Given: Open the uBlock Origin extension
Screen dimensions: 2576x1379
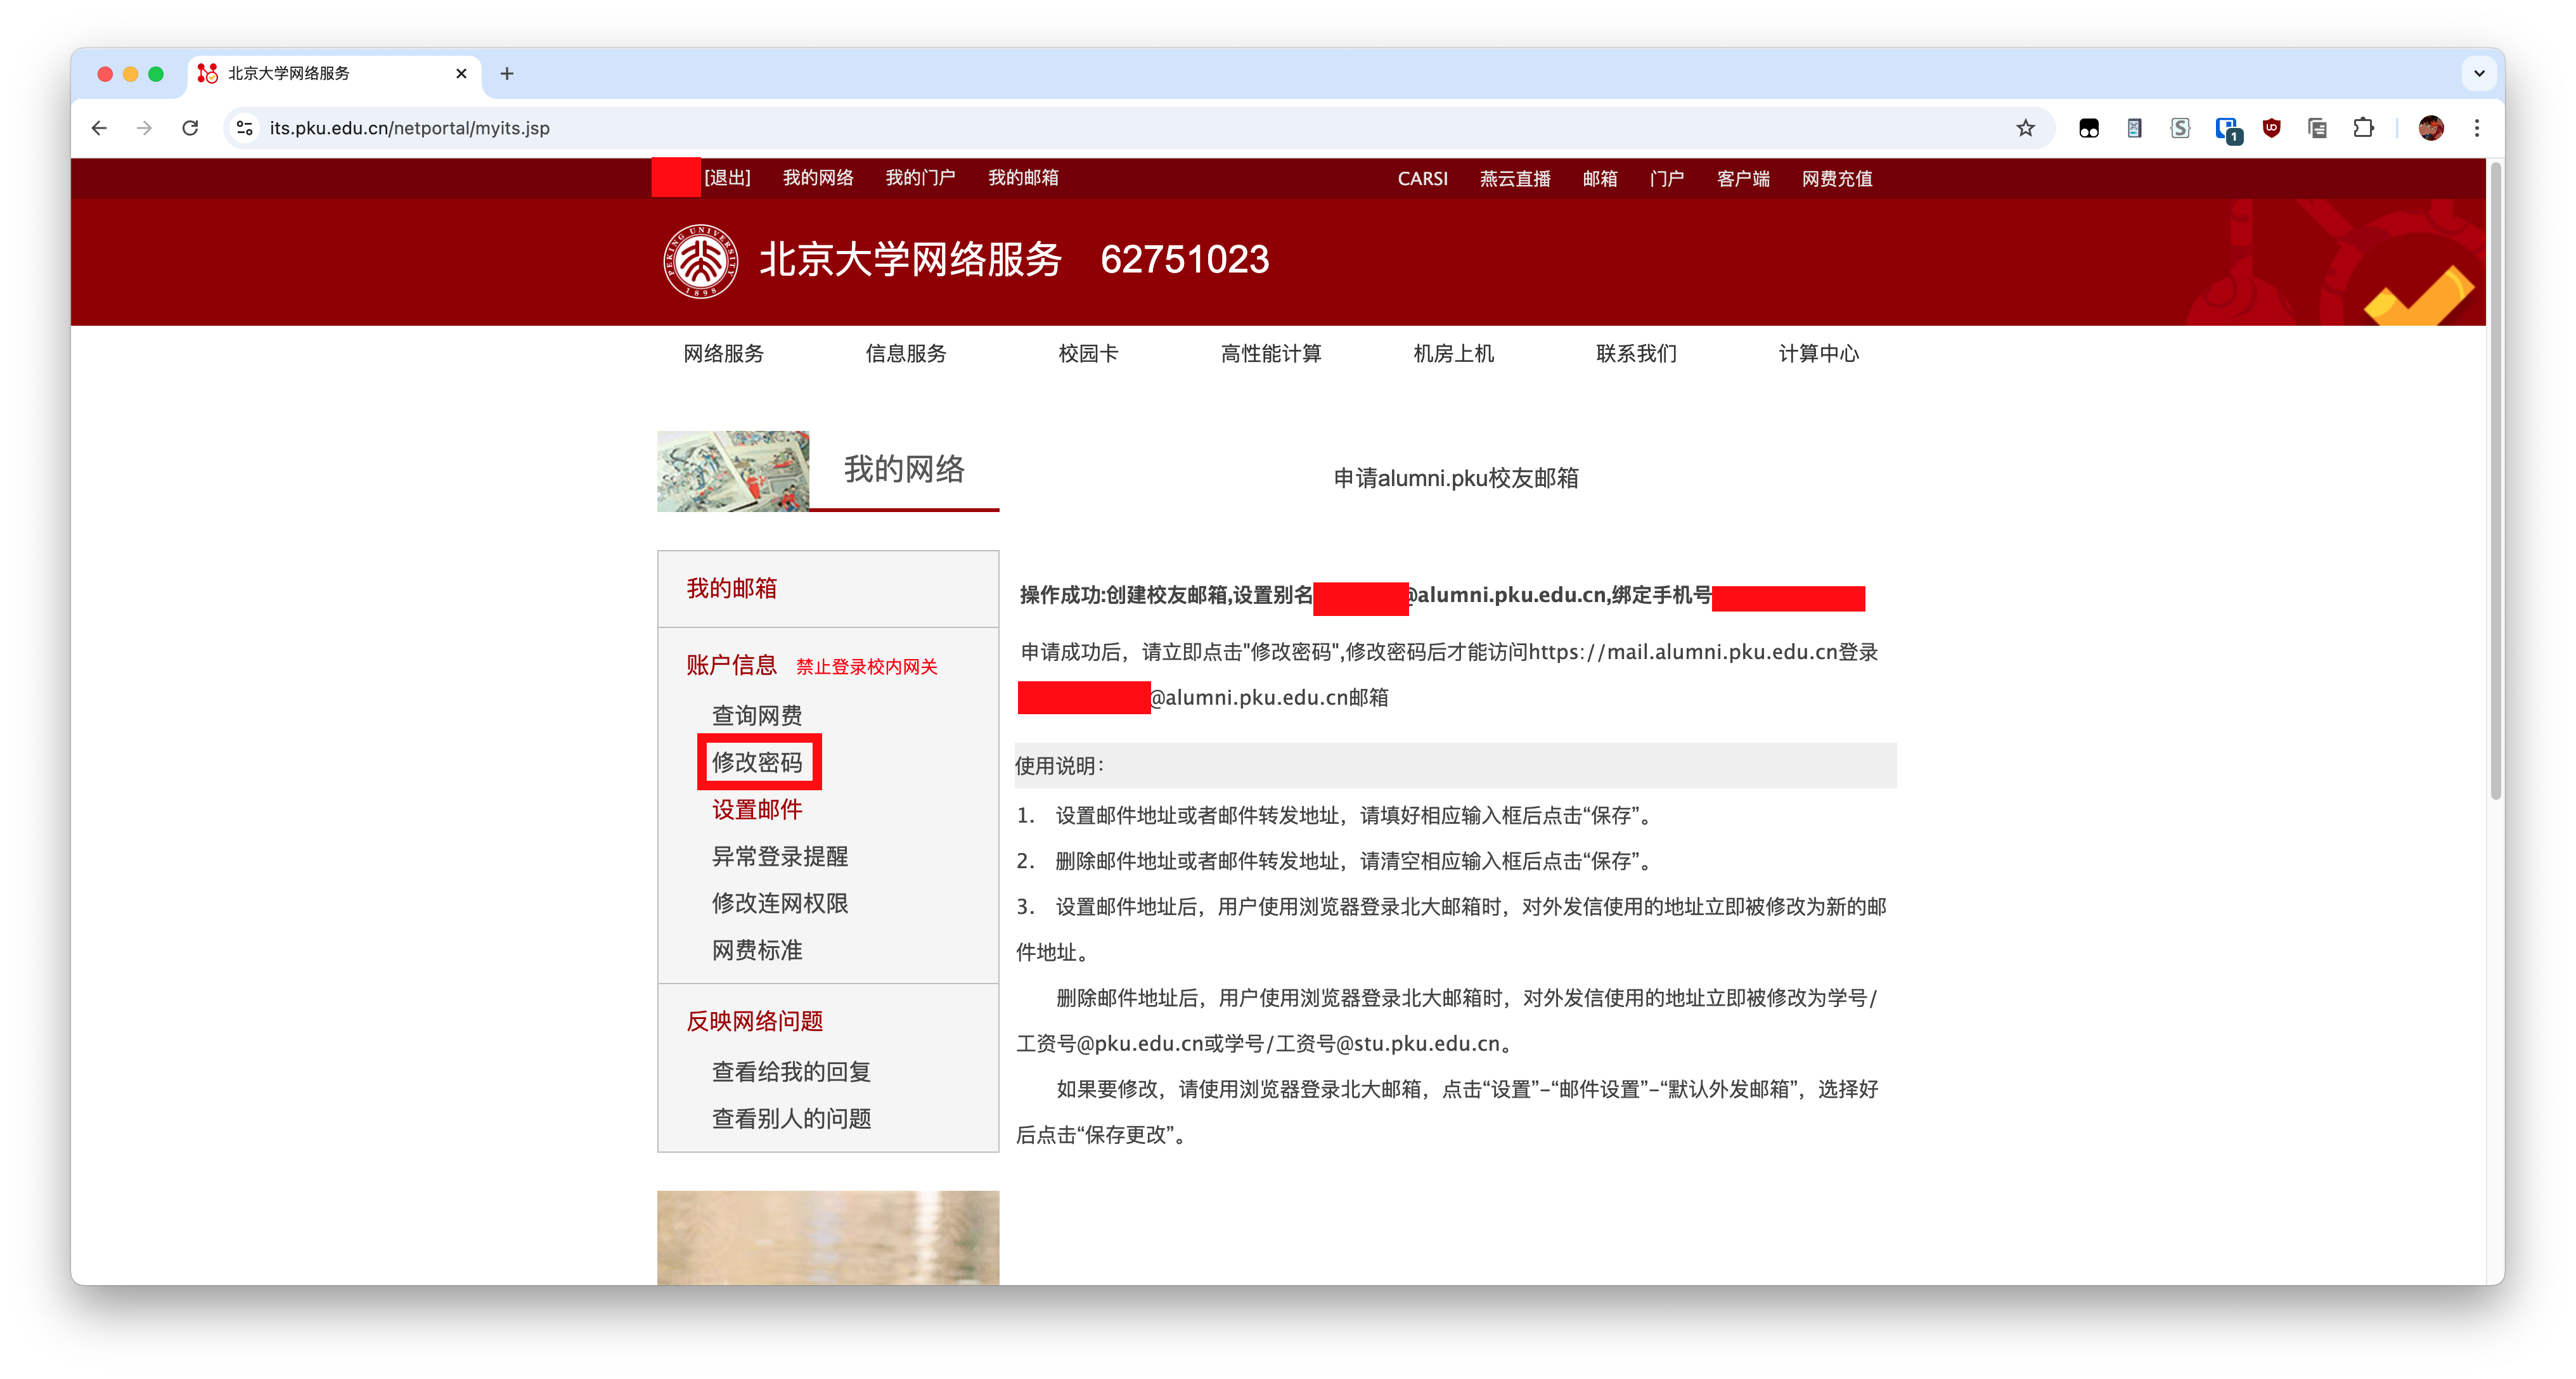Looking at the screenshot, I should click(x=2271, y=128).
